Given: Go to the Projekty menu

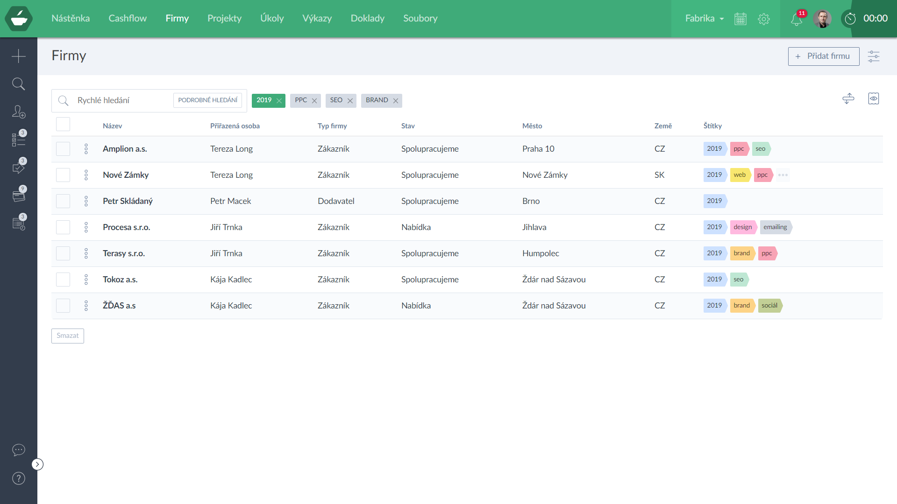Looking at the screenshot, I should coord(224,19).
